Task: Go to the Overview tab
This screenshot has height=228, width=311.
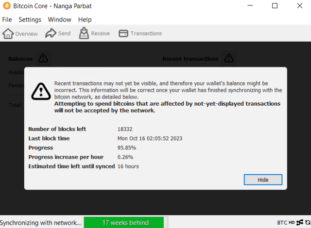Action: [x=20, y=33]
